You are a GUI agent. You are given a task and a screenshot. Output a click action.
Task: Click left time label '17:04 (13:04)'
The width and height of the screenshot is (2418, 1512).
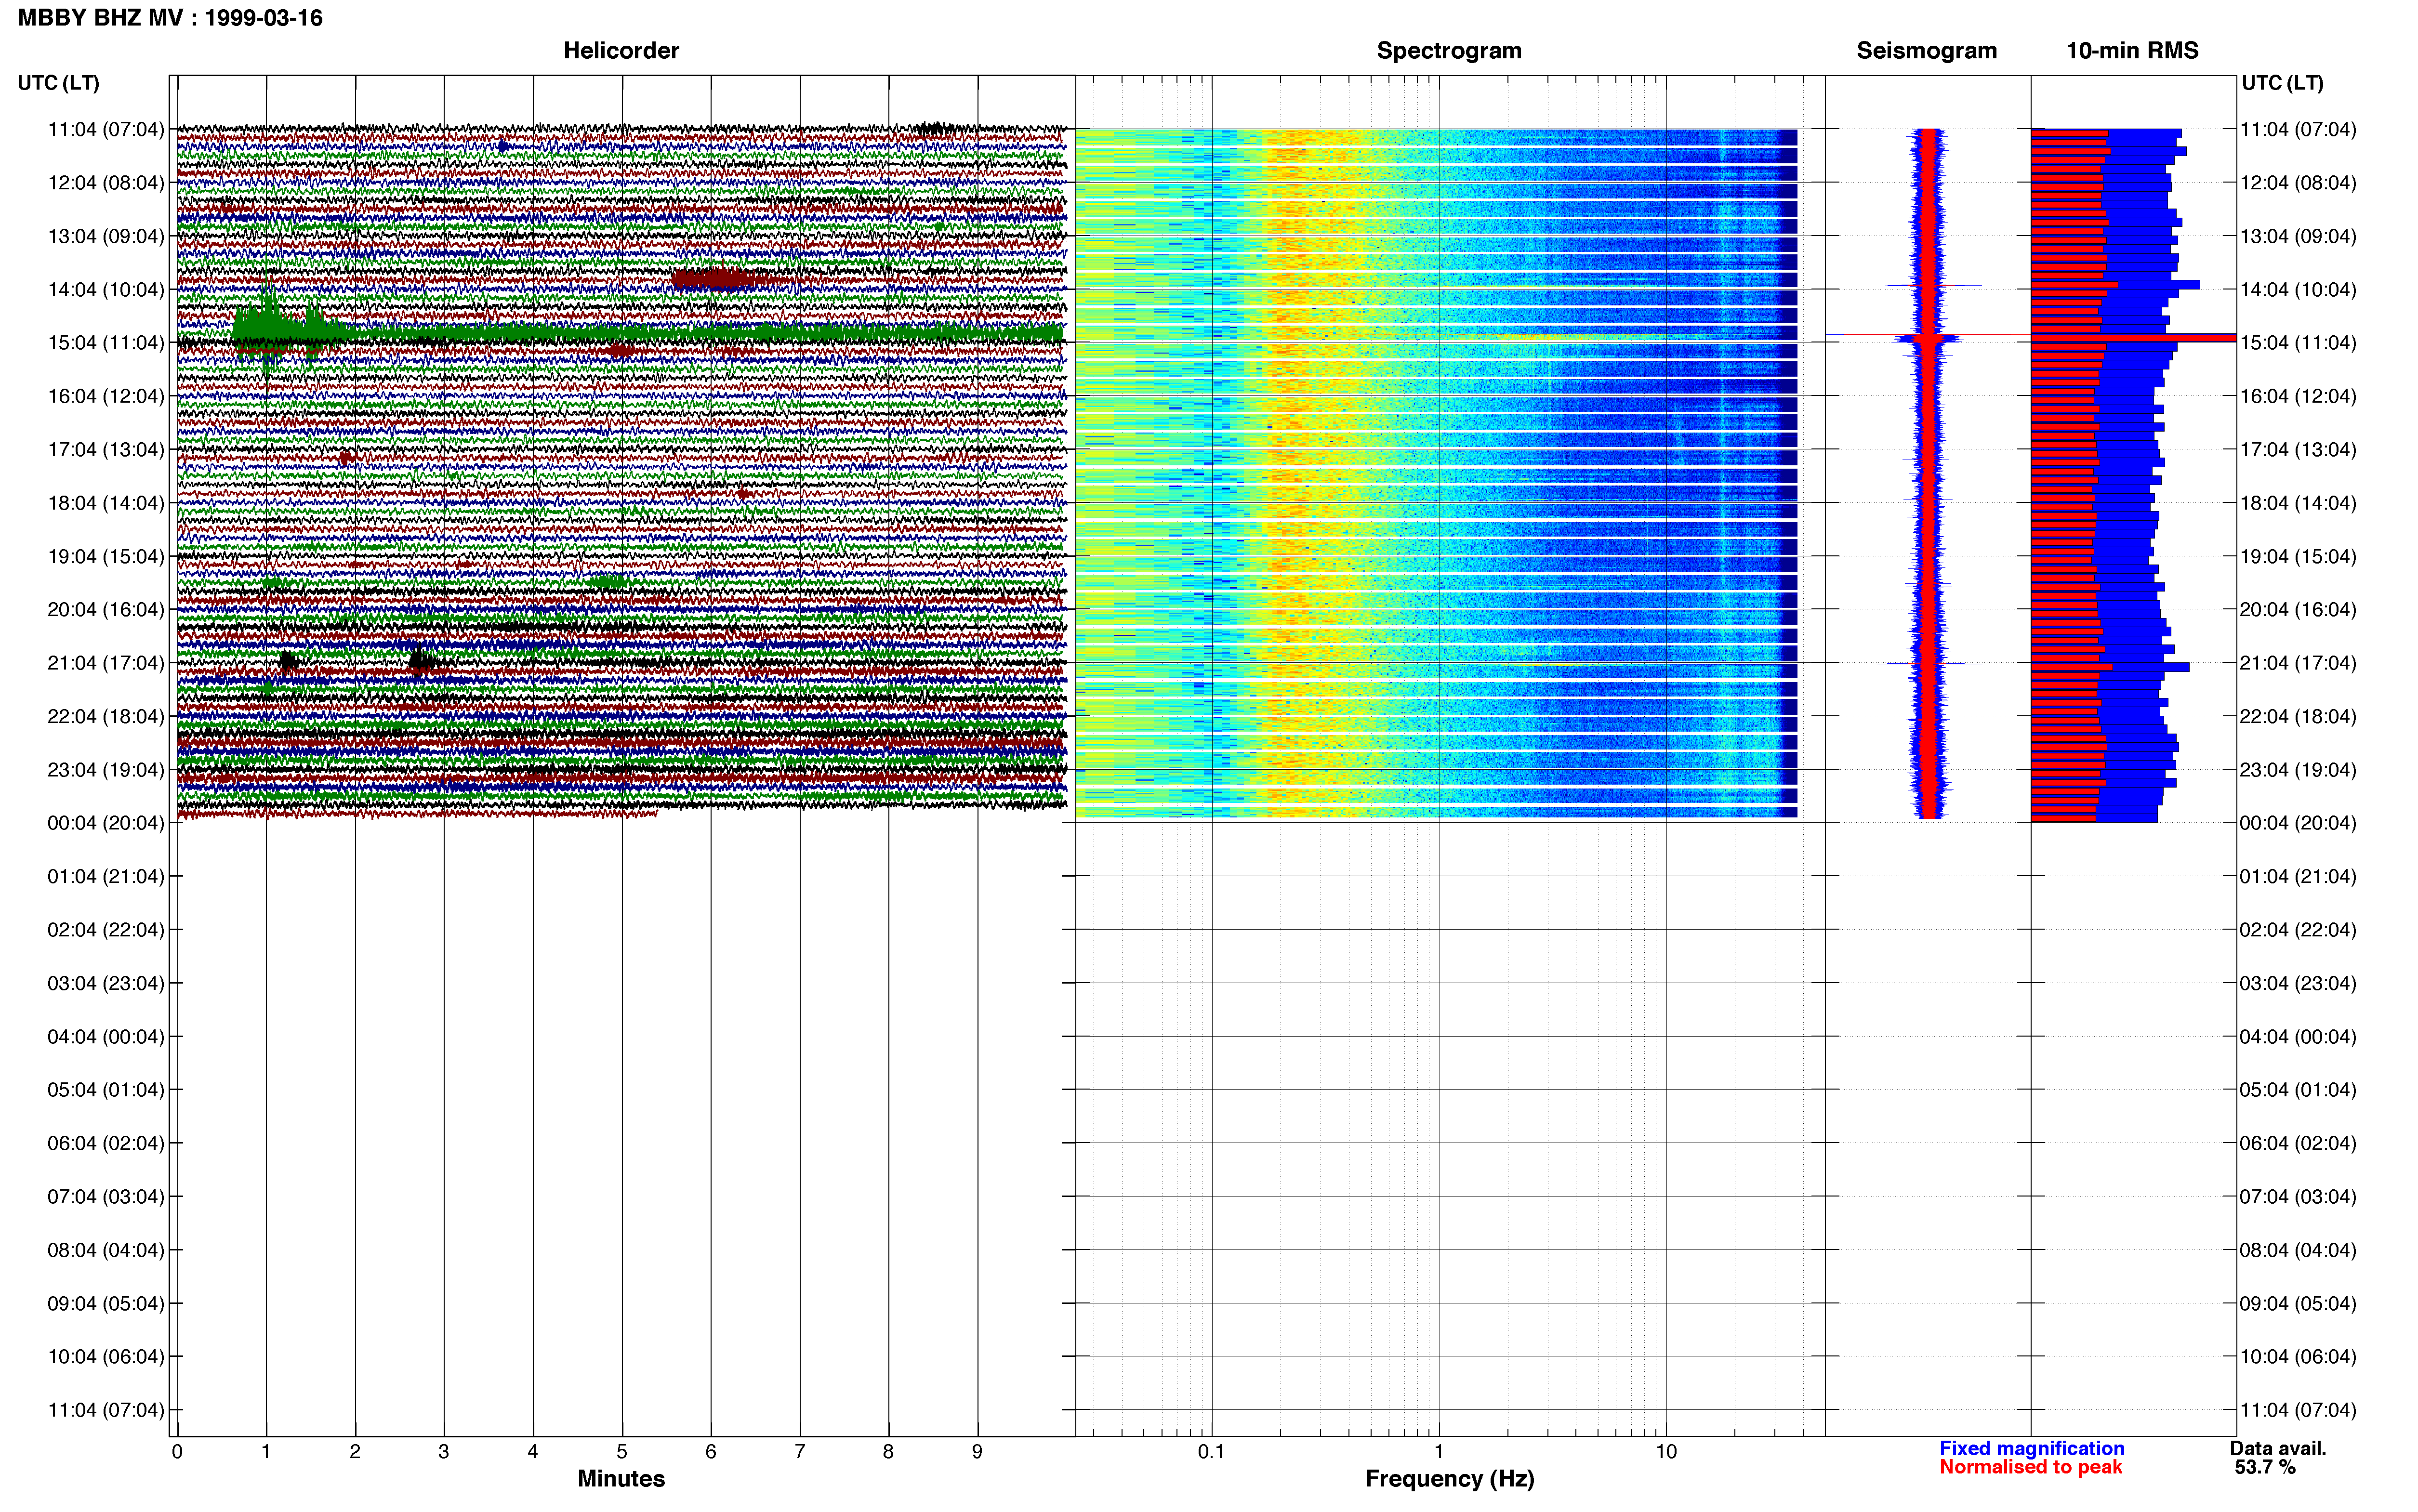tap(106, 449)
